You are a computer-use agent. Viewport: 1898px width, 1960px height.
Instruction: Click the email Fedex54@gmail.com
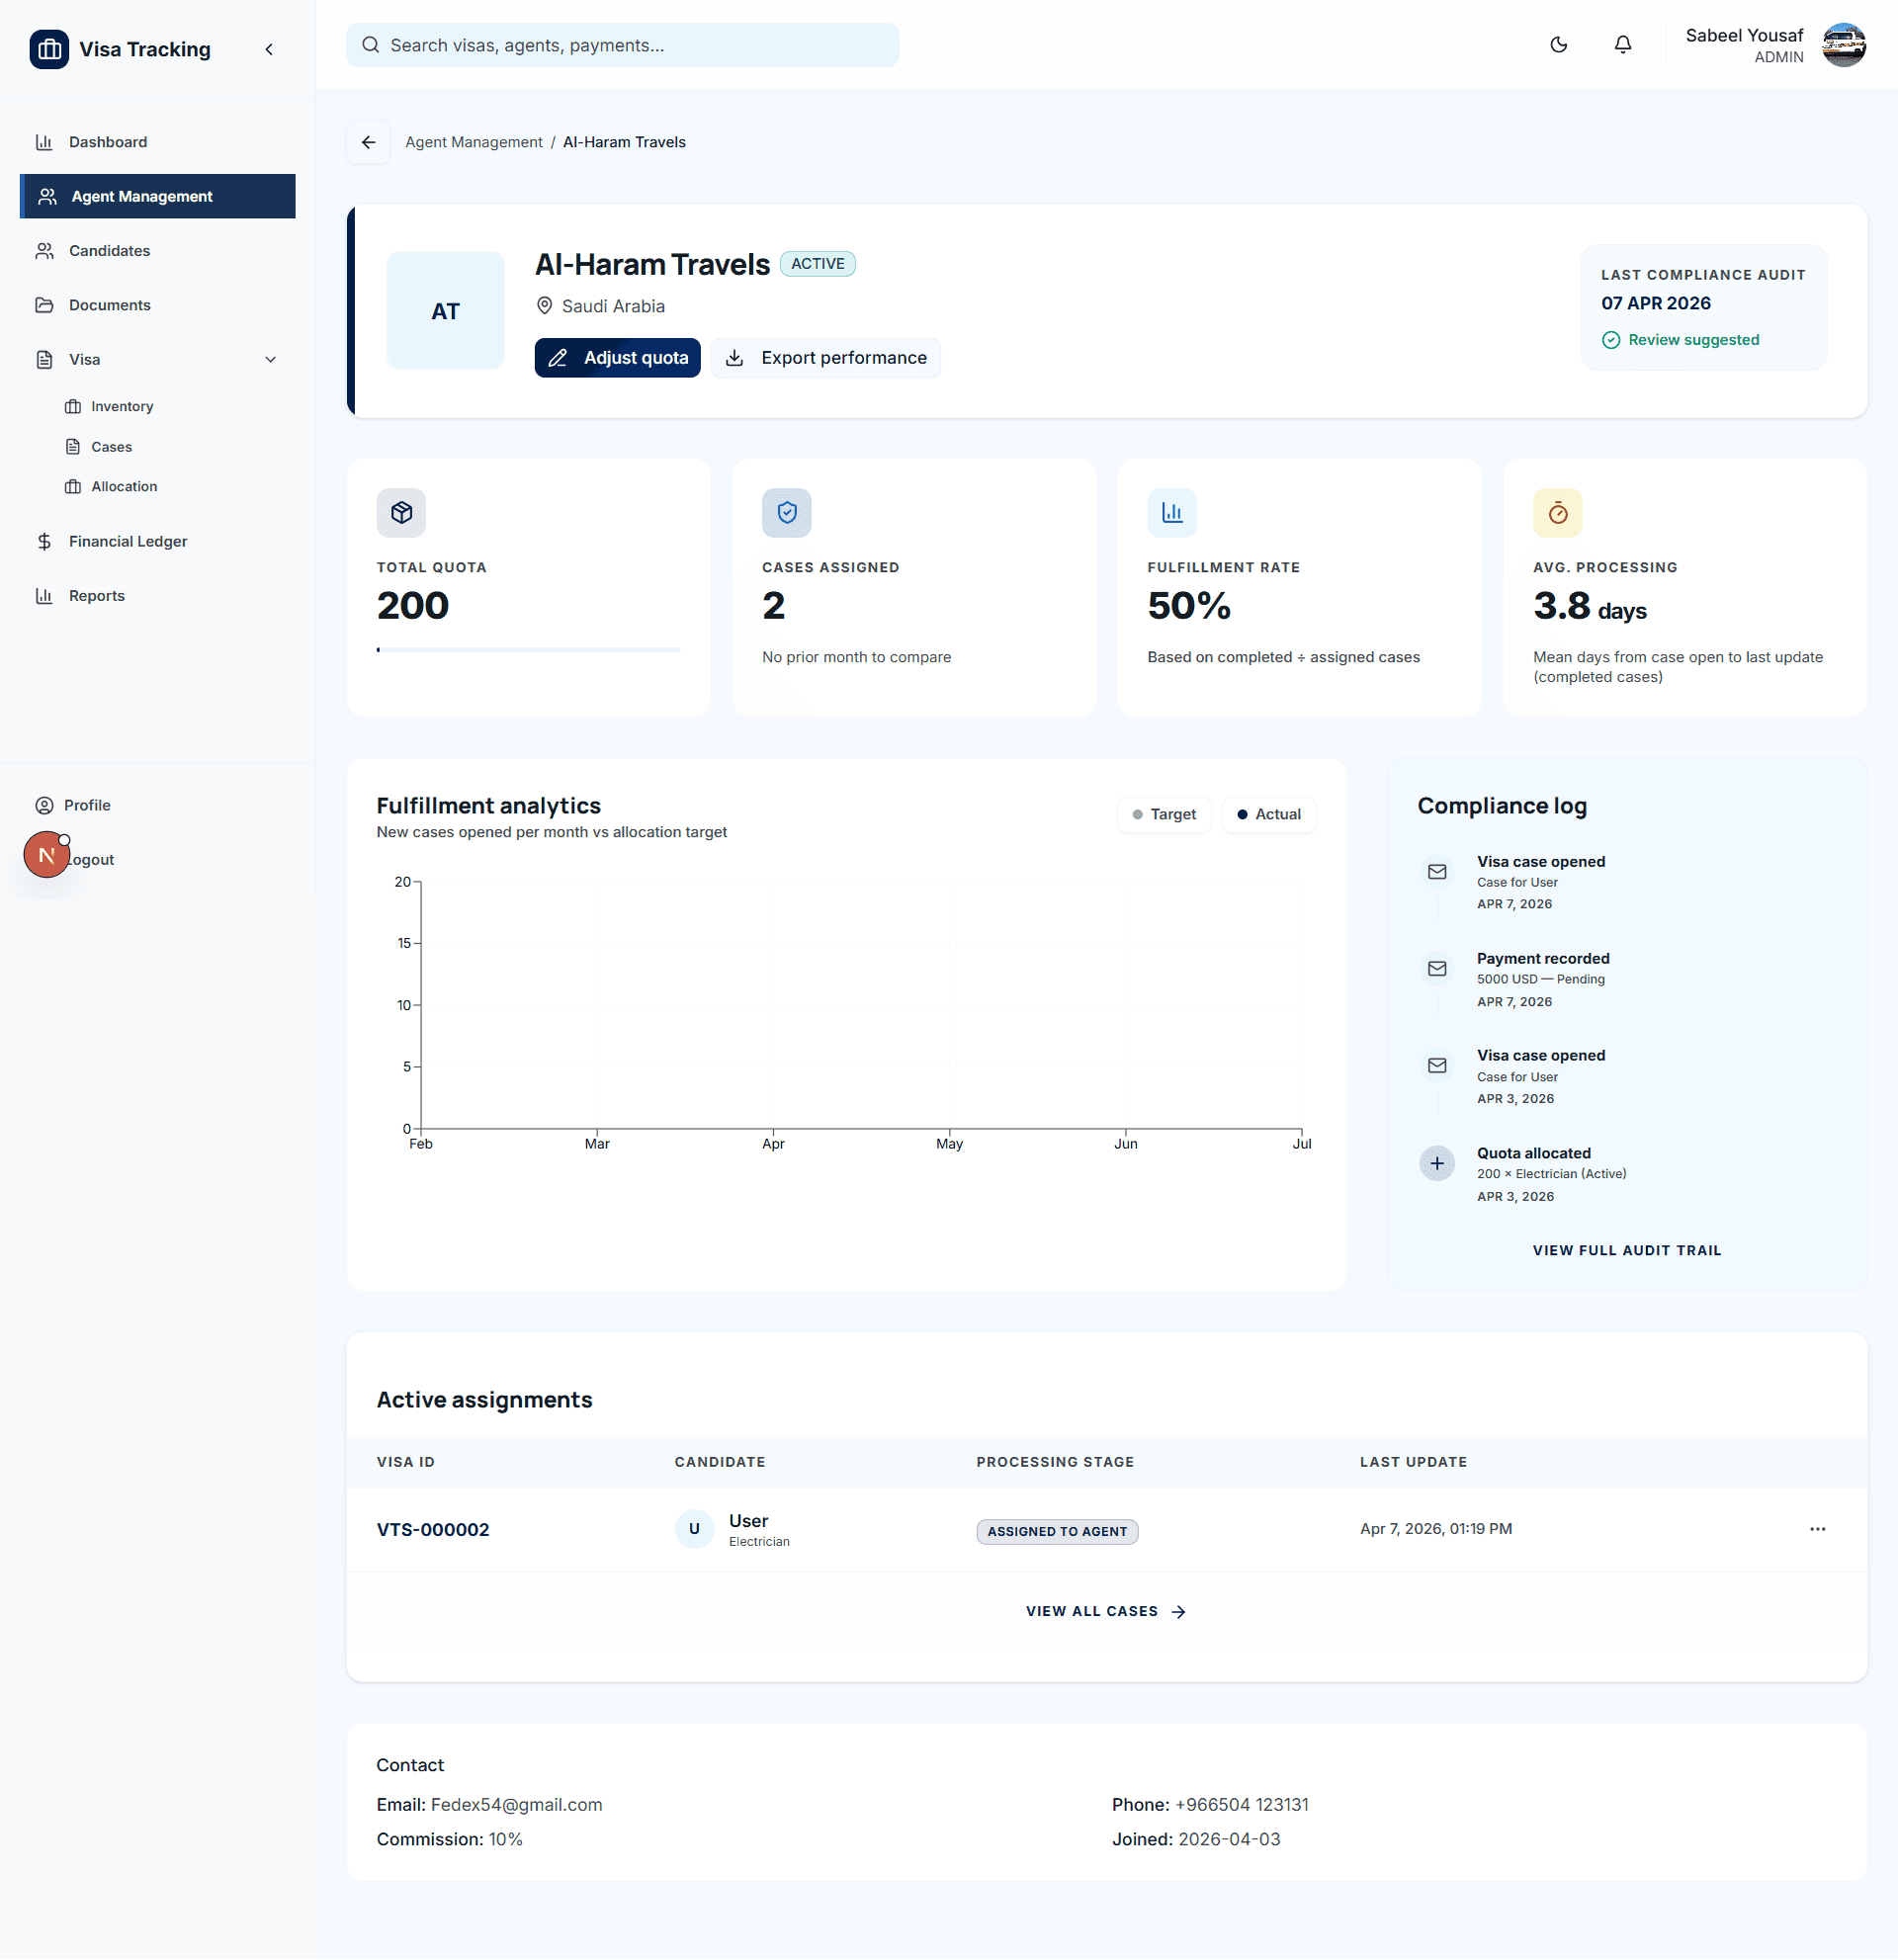(516, 1804)
